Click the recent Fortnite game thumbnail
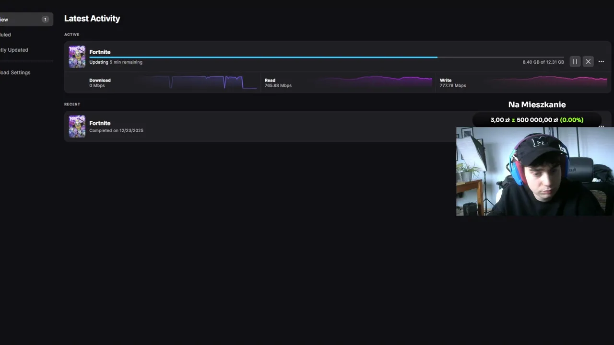Image resolution: width=614 pixels, height=345 pixels. 77,126
